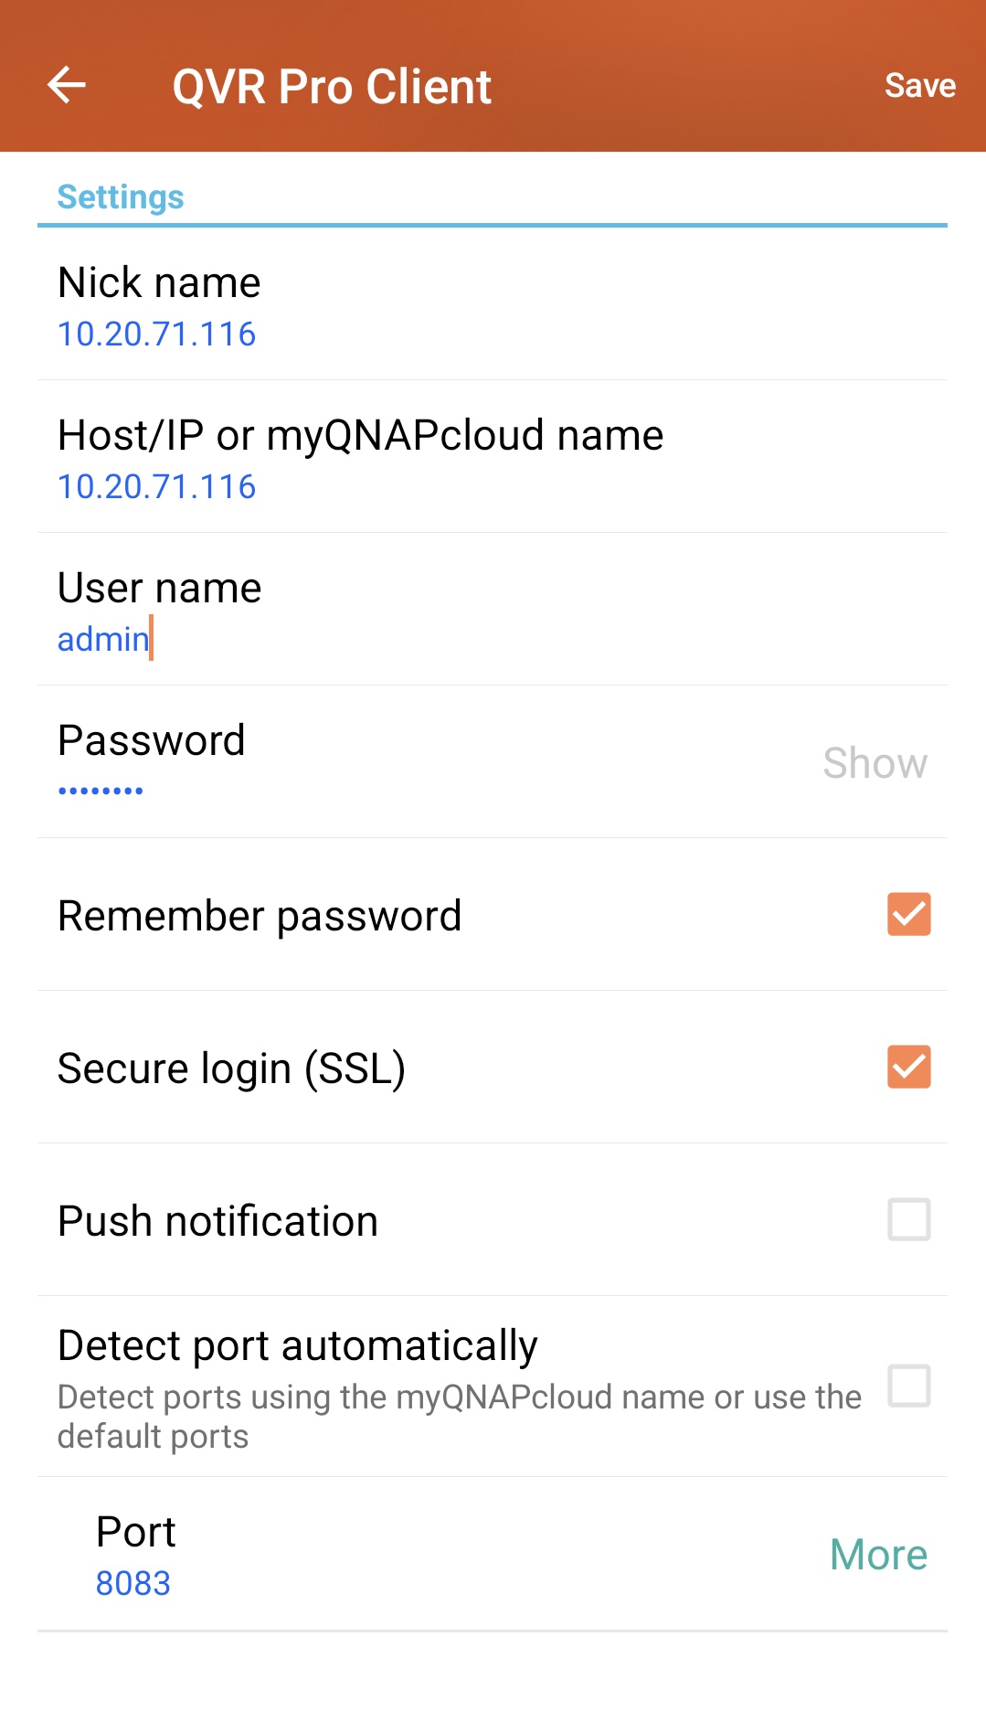Tap the Password dots field
The image size is (986, 1711).
101,791
